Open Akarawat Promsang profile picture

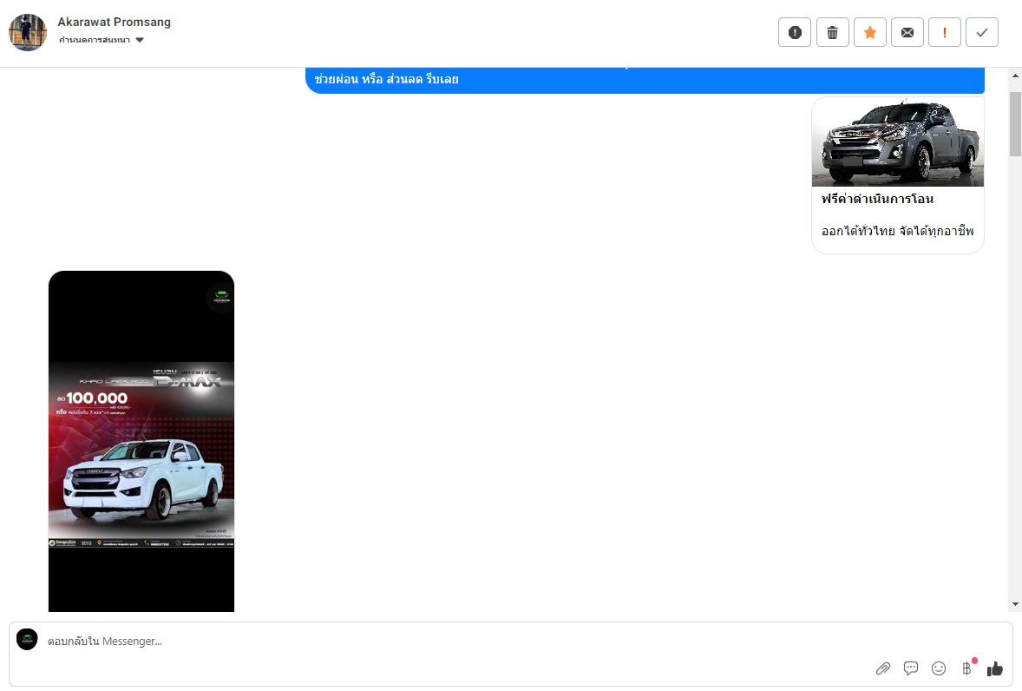tap(28, 32)
